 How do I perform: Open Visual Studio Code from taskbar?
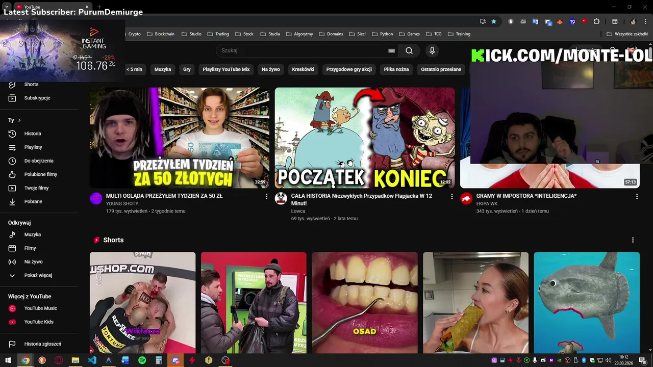tap(92, 360)
